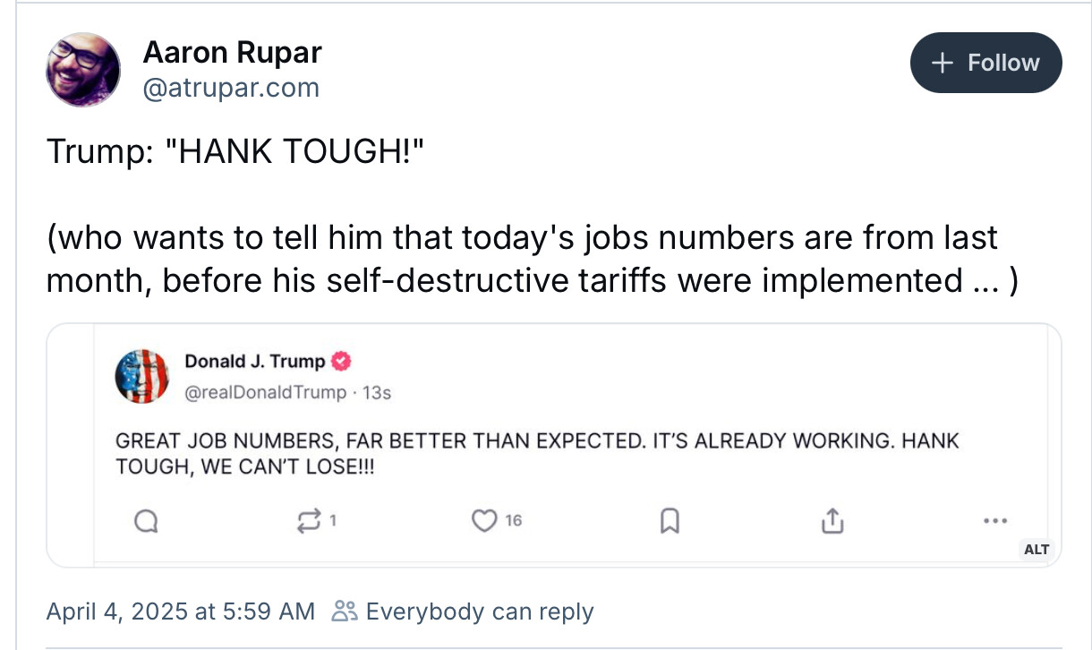
Task: Click the flag avatar in the embedded post
Action: (142, 376)
